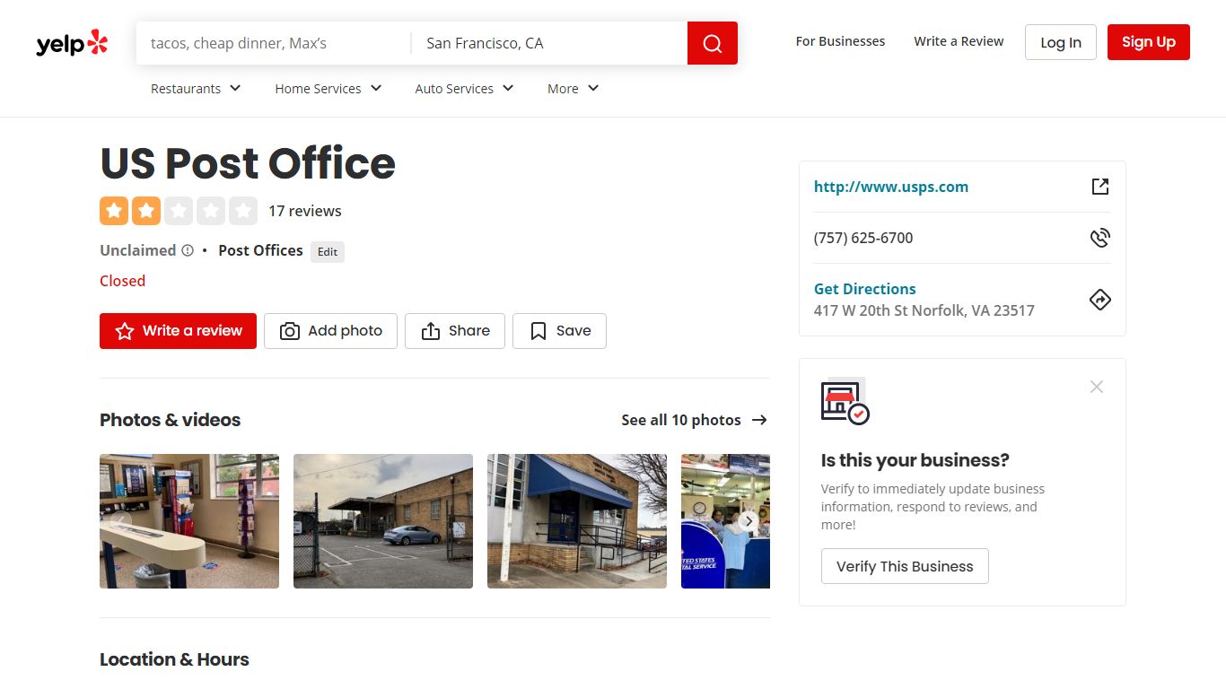The height and width of the screenshot is (689, 1226).
Task: Click the Share button
Action: click(455, 331)
